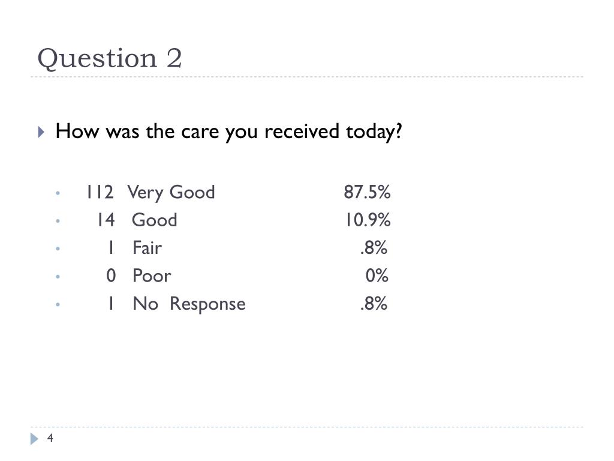This screenshot has height=461, width=614.
Task: Click the count 112 beside Very Good
Action: click(x=100, y=192)
